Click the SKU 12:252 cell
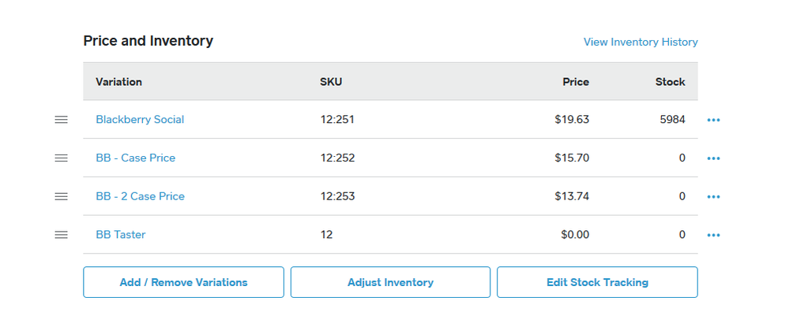This screenshot has width=789, height=316. click(x=337, y=158)
